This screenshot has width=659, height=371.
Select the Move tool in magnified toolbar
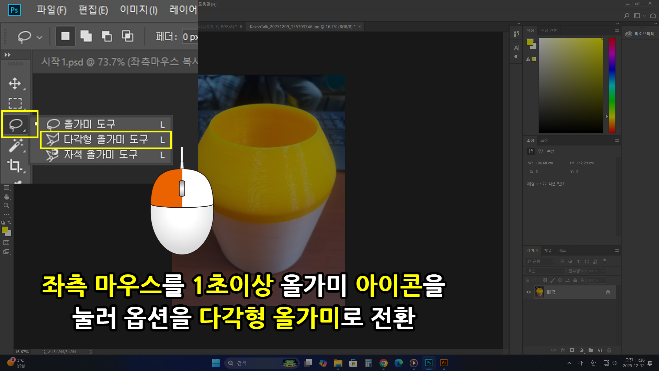[x=15, y=84]
